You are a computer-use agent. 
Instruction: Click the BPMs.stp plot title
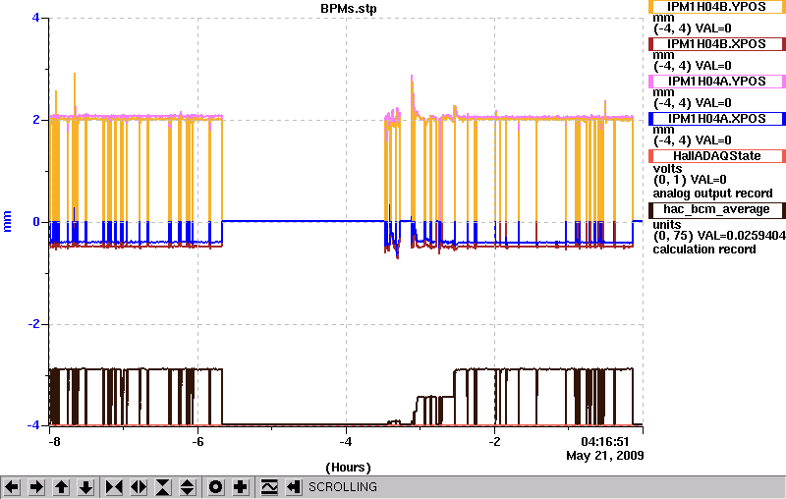click(x=349, y=9)
